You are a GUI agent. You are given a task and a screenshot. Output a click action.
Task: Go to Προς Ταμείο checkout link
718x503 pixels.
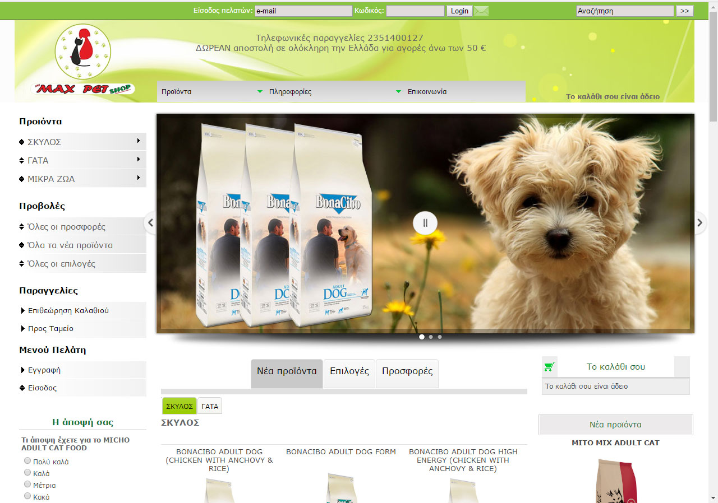tap(50, 328)
